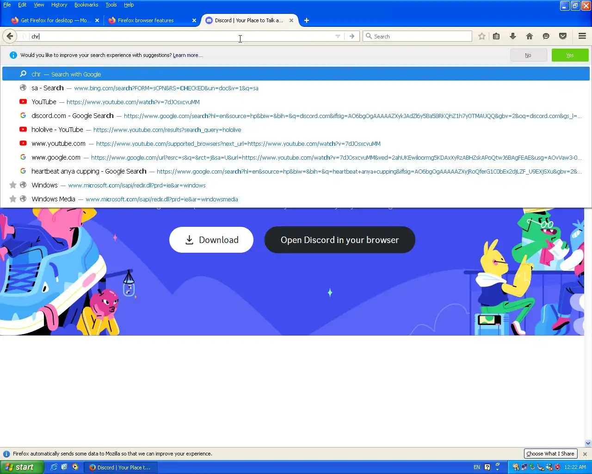Go back using the back arrow button
The image size is (592, 474).
(10, 36)
